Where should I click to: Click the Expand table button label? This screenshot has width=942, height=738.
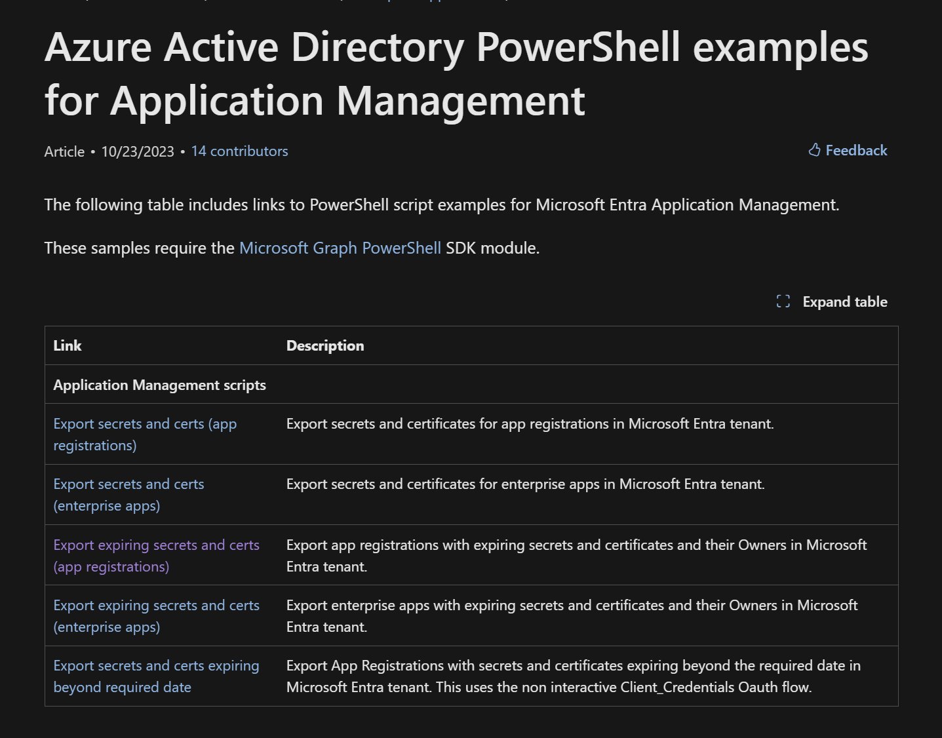(845, 301)
